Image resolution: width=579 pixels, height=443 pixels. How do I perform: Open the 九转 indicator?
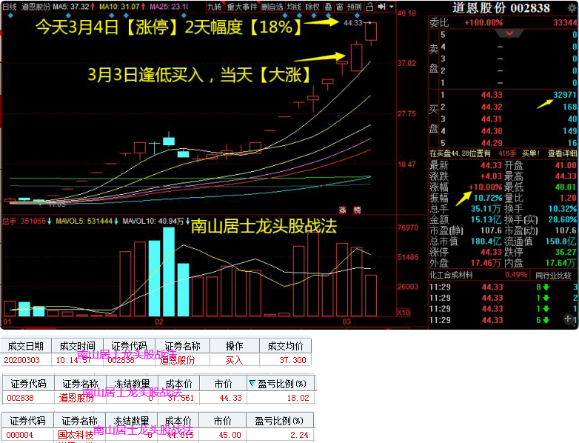pyautogui.click(x=214, y=7)
